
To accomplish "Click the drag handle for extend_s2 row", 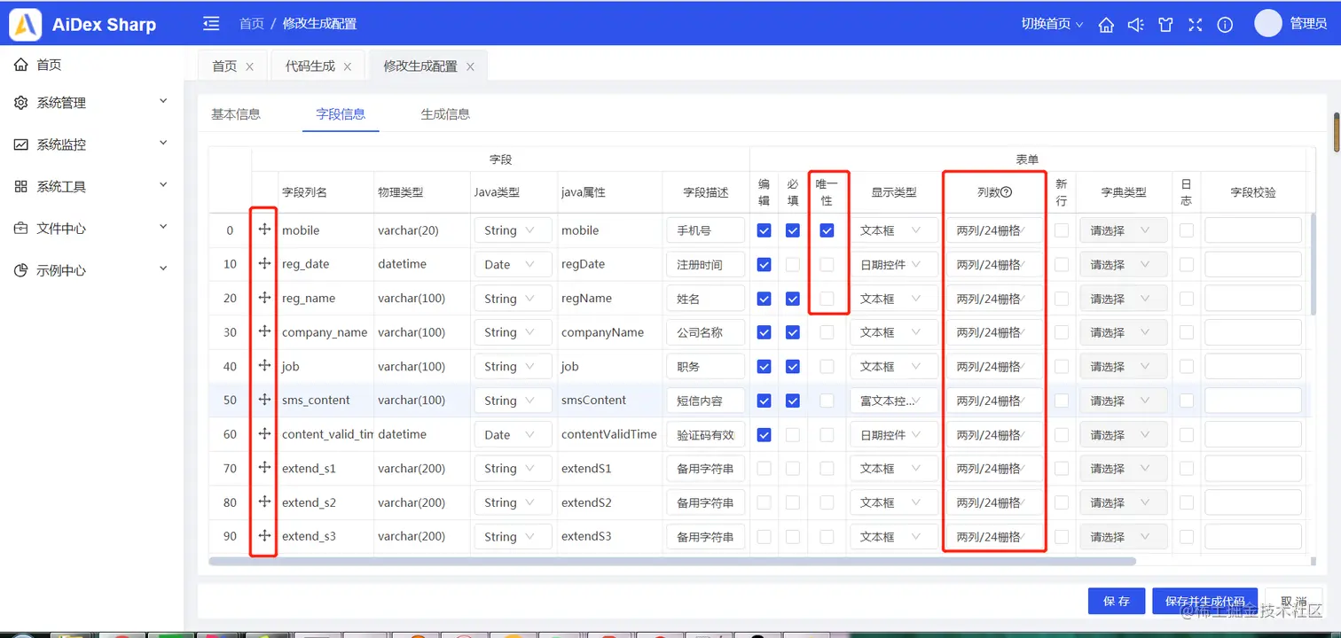I will click(x=264, y=502).
